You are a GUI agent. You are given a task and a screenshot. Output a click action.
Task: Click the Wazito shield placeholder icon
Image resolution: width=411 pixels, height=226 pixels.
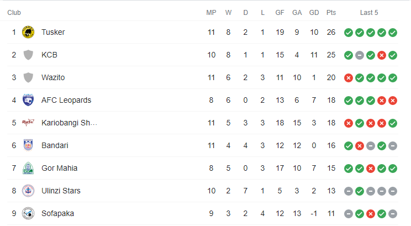28,77
